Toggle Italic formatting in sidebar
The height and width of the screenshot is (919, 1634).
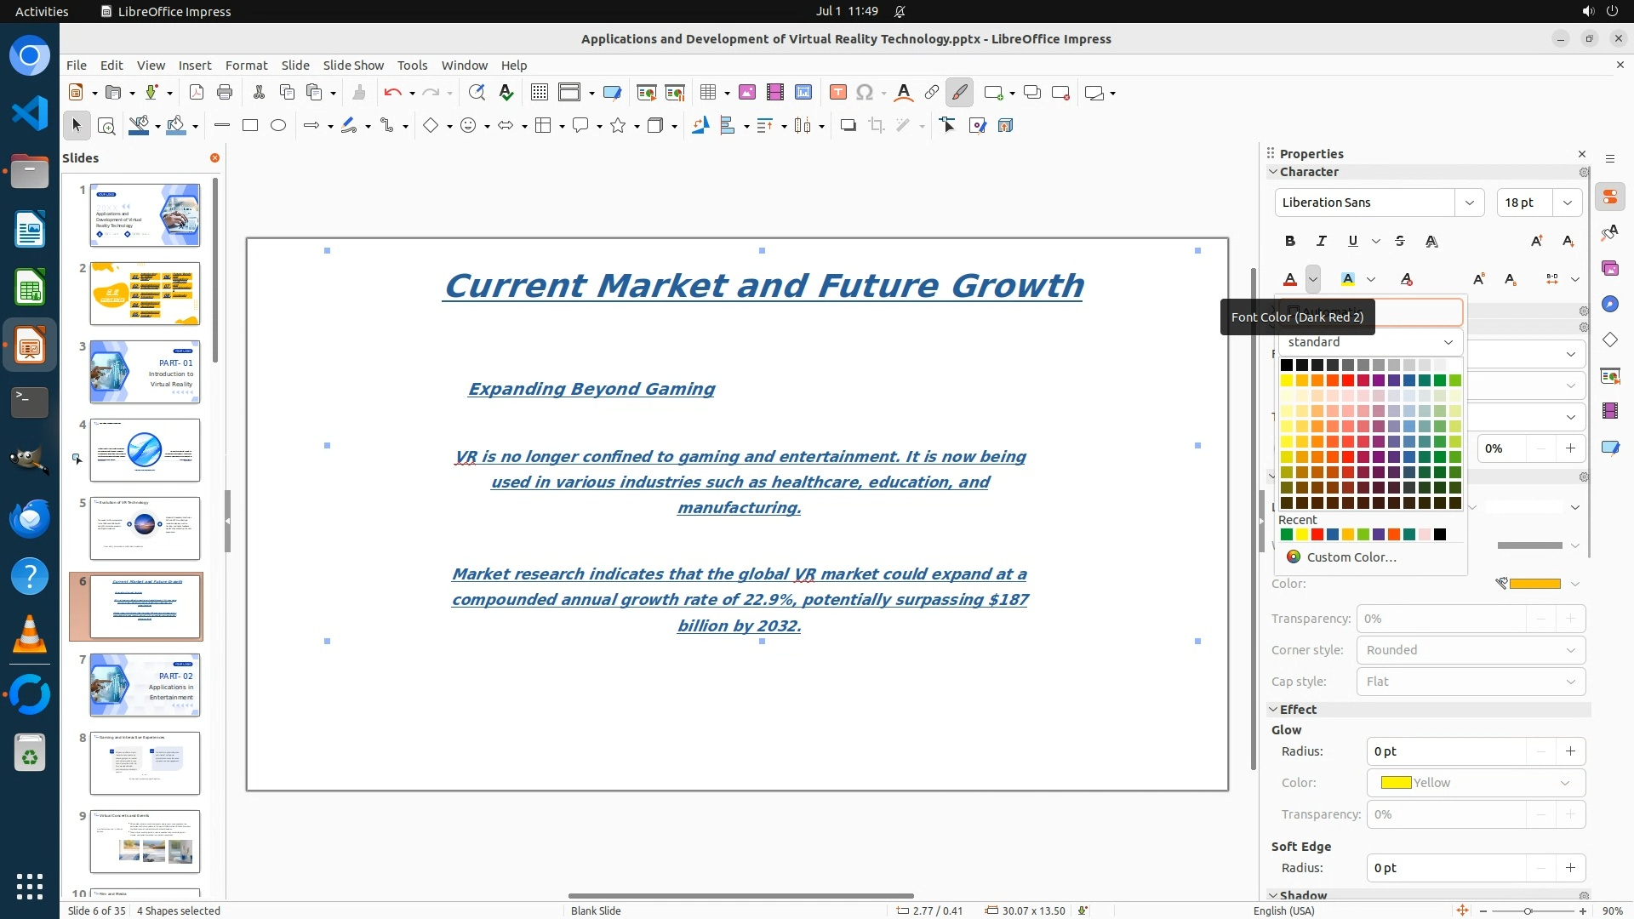point(1321,241)
